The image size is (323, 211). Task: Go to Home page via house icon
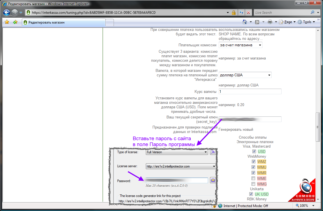click(245, 22)
